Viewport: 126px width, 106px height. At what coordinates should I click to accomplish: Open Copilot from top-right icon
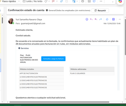(x=120, y=2)
